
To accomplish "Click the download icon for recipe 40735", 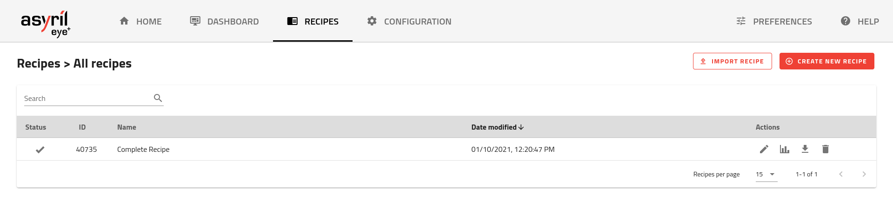I will [805, 149].
